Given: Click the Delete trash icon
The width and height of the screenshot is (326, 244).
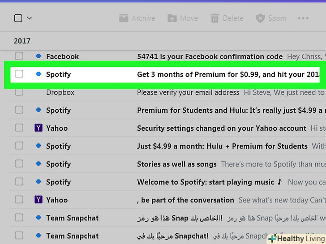Looking at the screenshot, I should (x=215, y=18).
